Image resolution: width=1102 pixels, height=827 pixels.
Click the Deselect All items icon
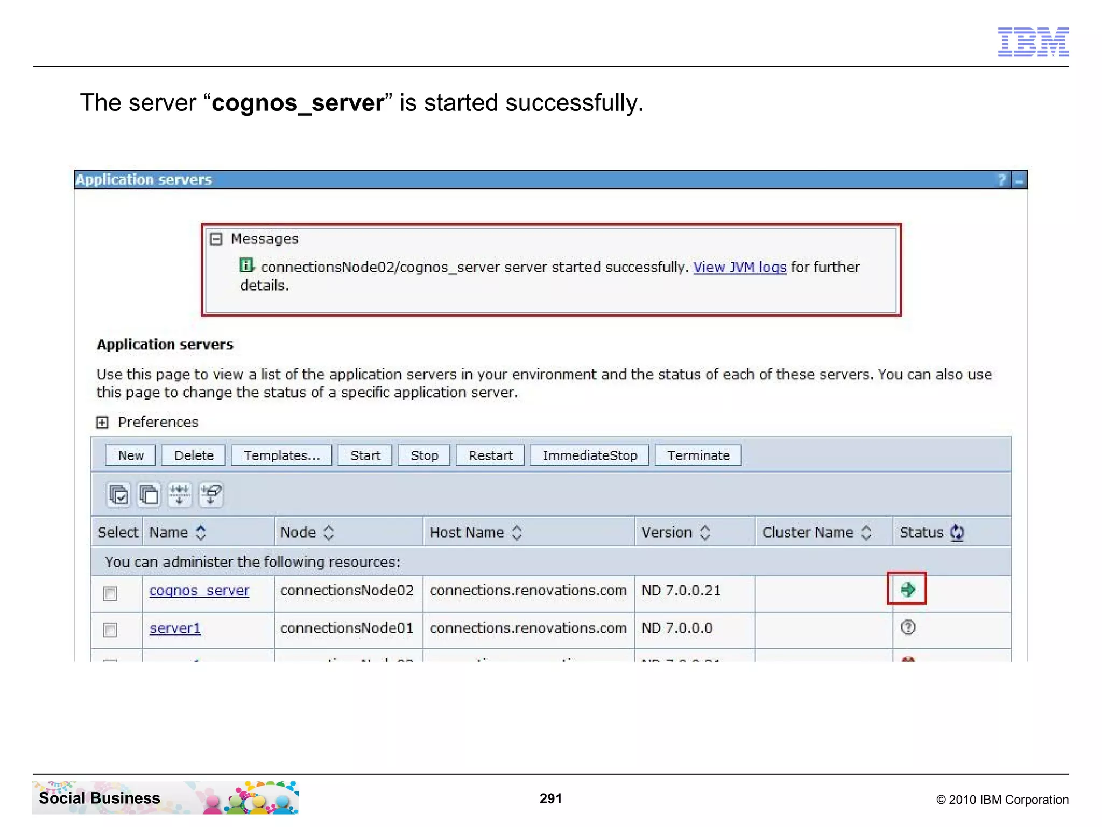(x=149, y=494)
